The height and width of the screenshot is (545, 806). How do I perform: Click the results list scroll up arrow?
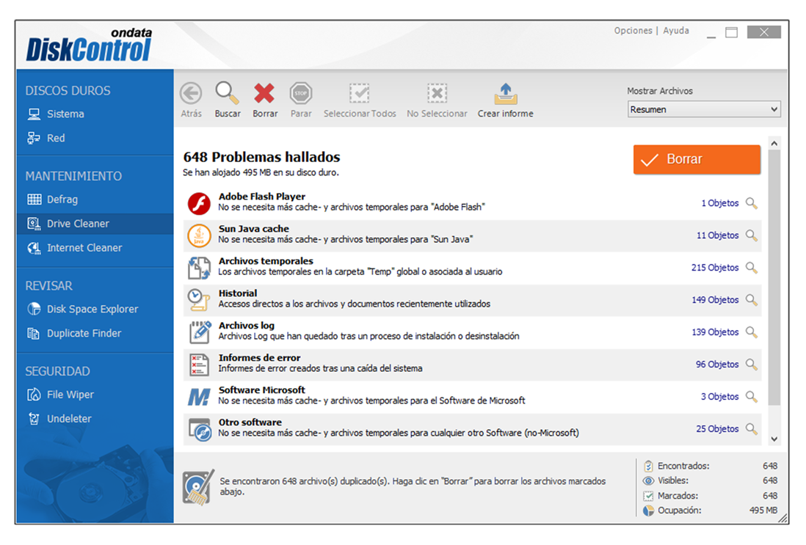coord(774,143)
